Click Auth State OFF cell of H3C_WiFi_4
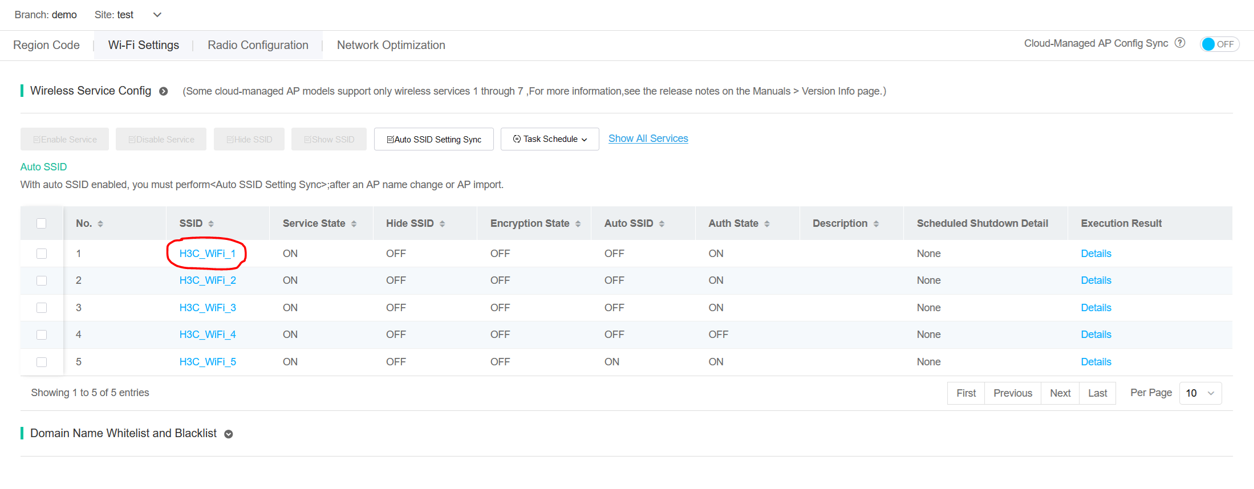The height and width of the screenshot is (489, 1254). tap(718, 335)
